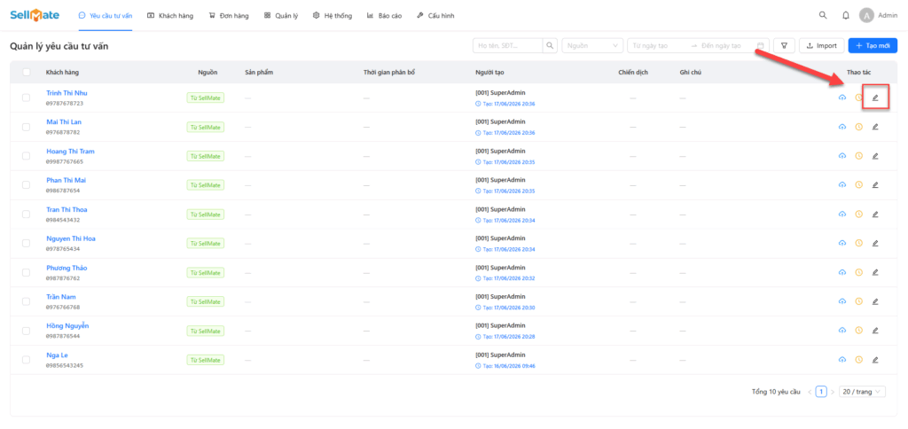Go to page 1 in pagination
This screenshot has height=429, width=908.
coord(821,392)
